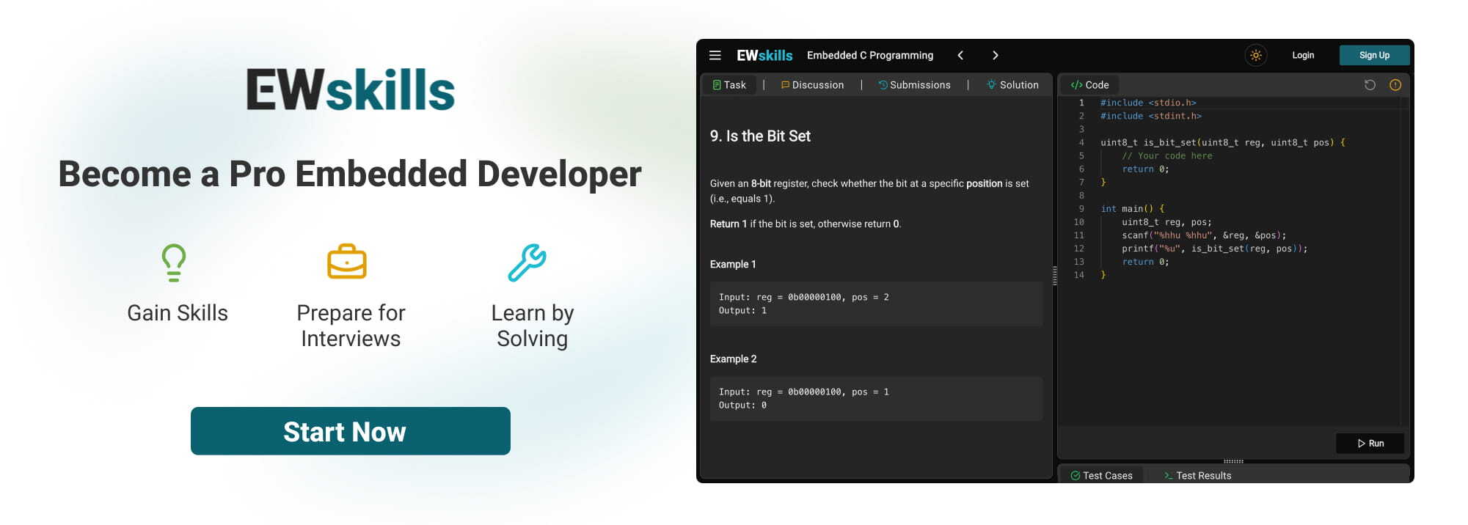
Task: Click the wrench Learn by Solving icon
Action: click(x=527, y=262)
